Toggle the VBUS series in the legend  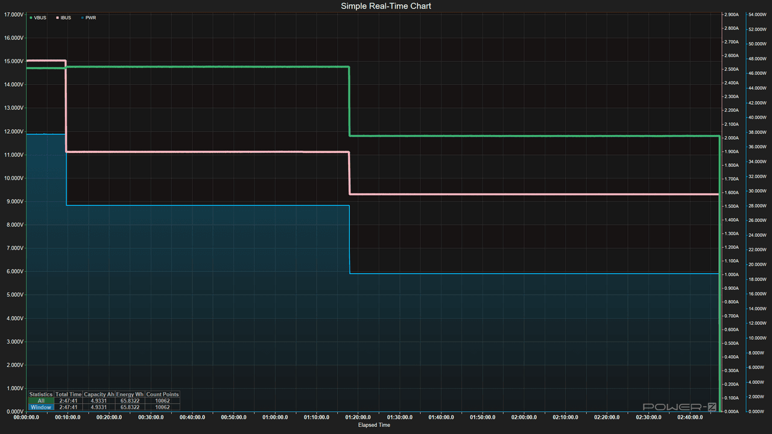point(38,18)
